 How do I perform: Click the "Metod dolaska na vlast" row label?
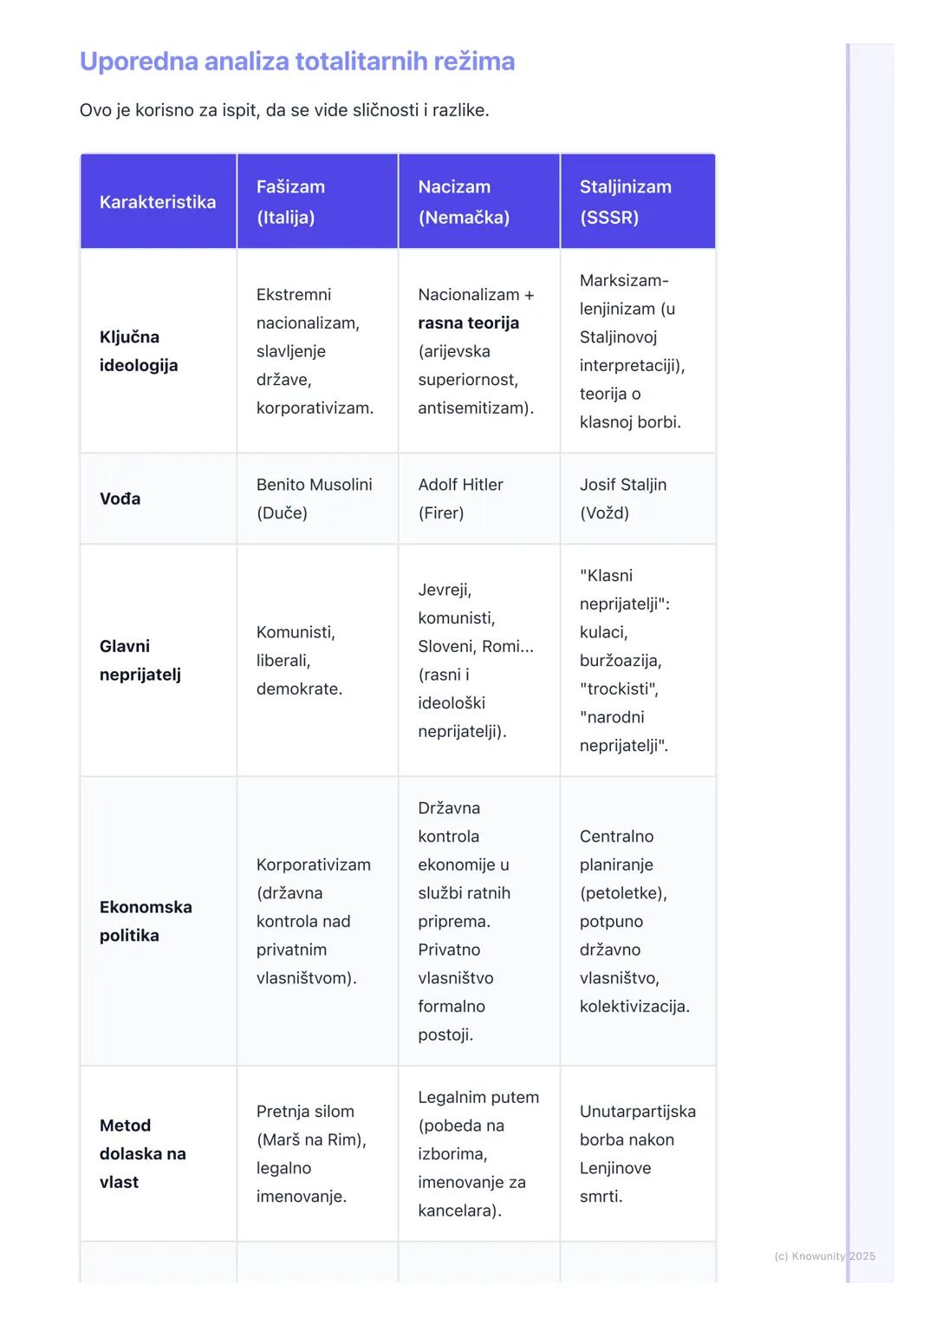click(142, 1153)
